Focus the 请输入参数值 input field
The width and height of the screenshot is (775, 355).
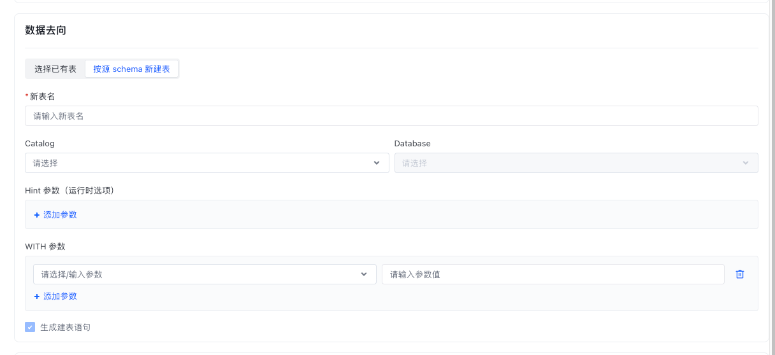(553, 274)
